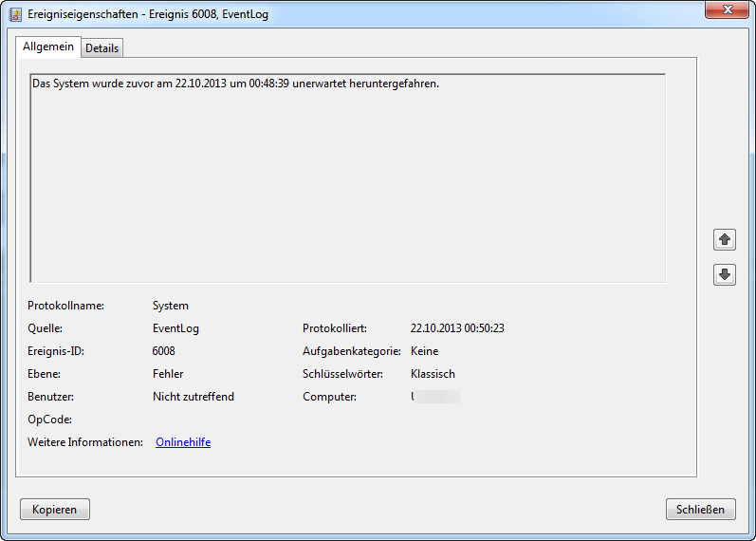Select the Ereignis-ID value 6008
756x541 pixels.
pyautogui.click(x=164, y=351)
